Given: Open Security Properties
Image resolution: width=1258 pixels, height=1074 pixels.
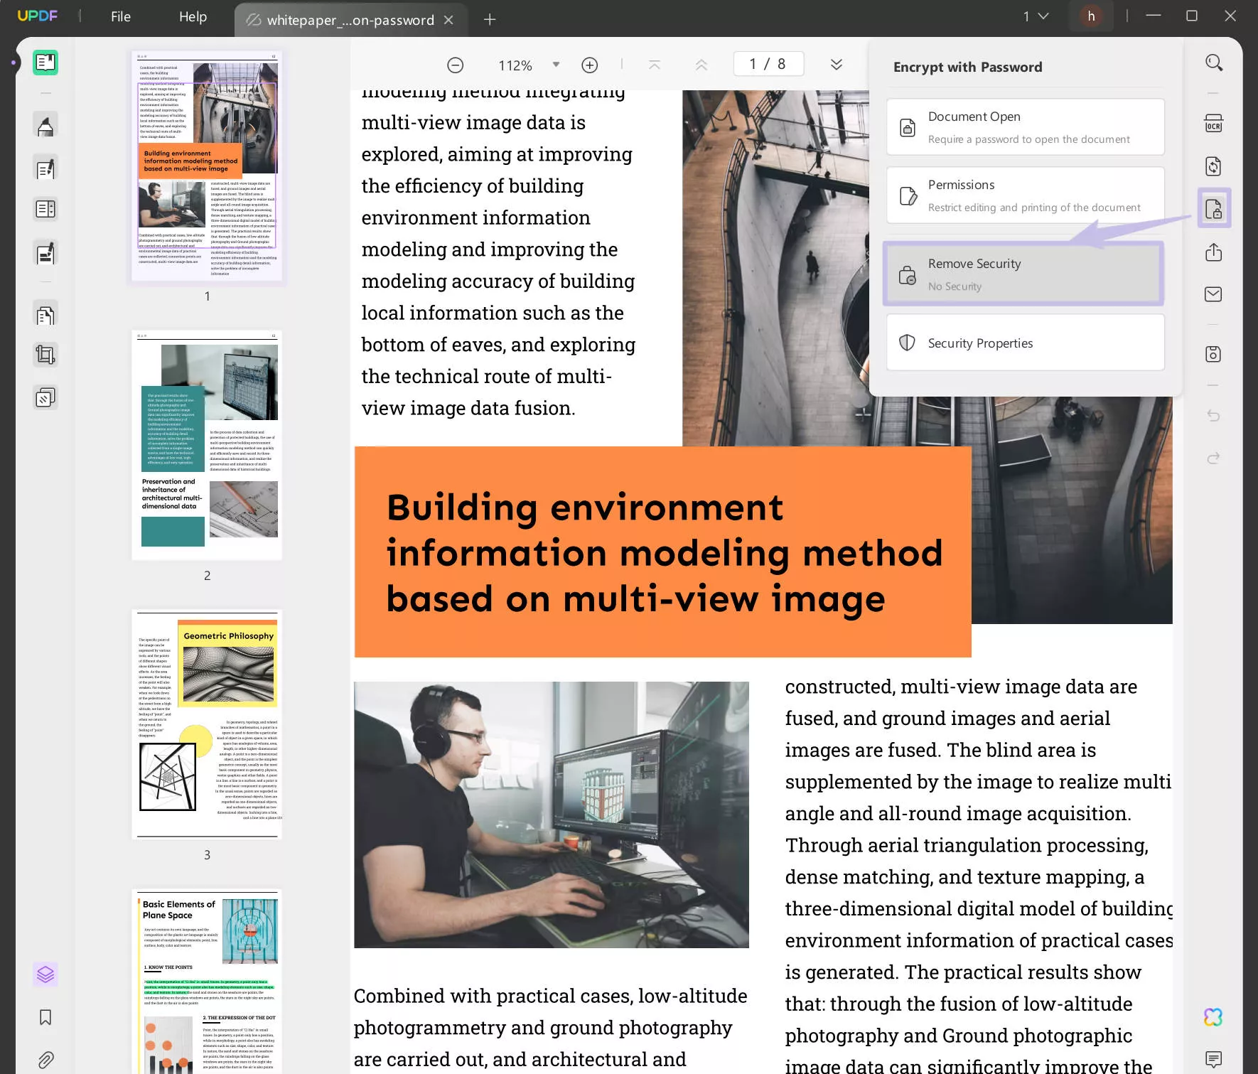Looking at the screenshot, I should click(1025, 343).
